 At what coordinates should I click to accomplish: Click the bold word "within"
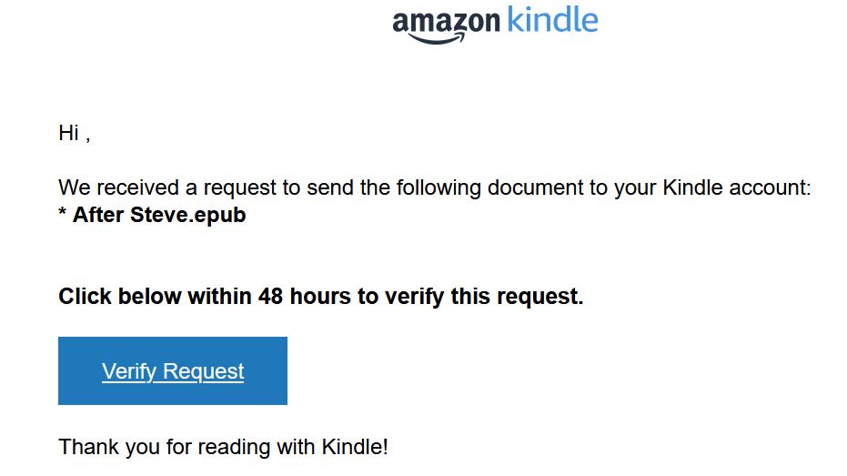[219, 297]
